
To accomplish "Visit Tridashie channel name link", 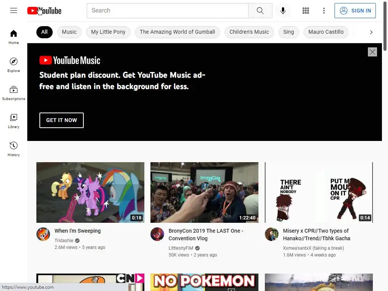I will 64,241.
